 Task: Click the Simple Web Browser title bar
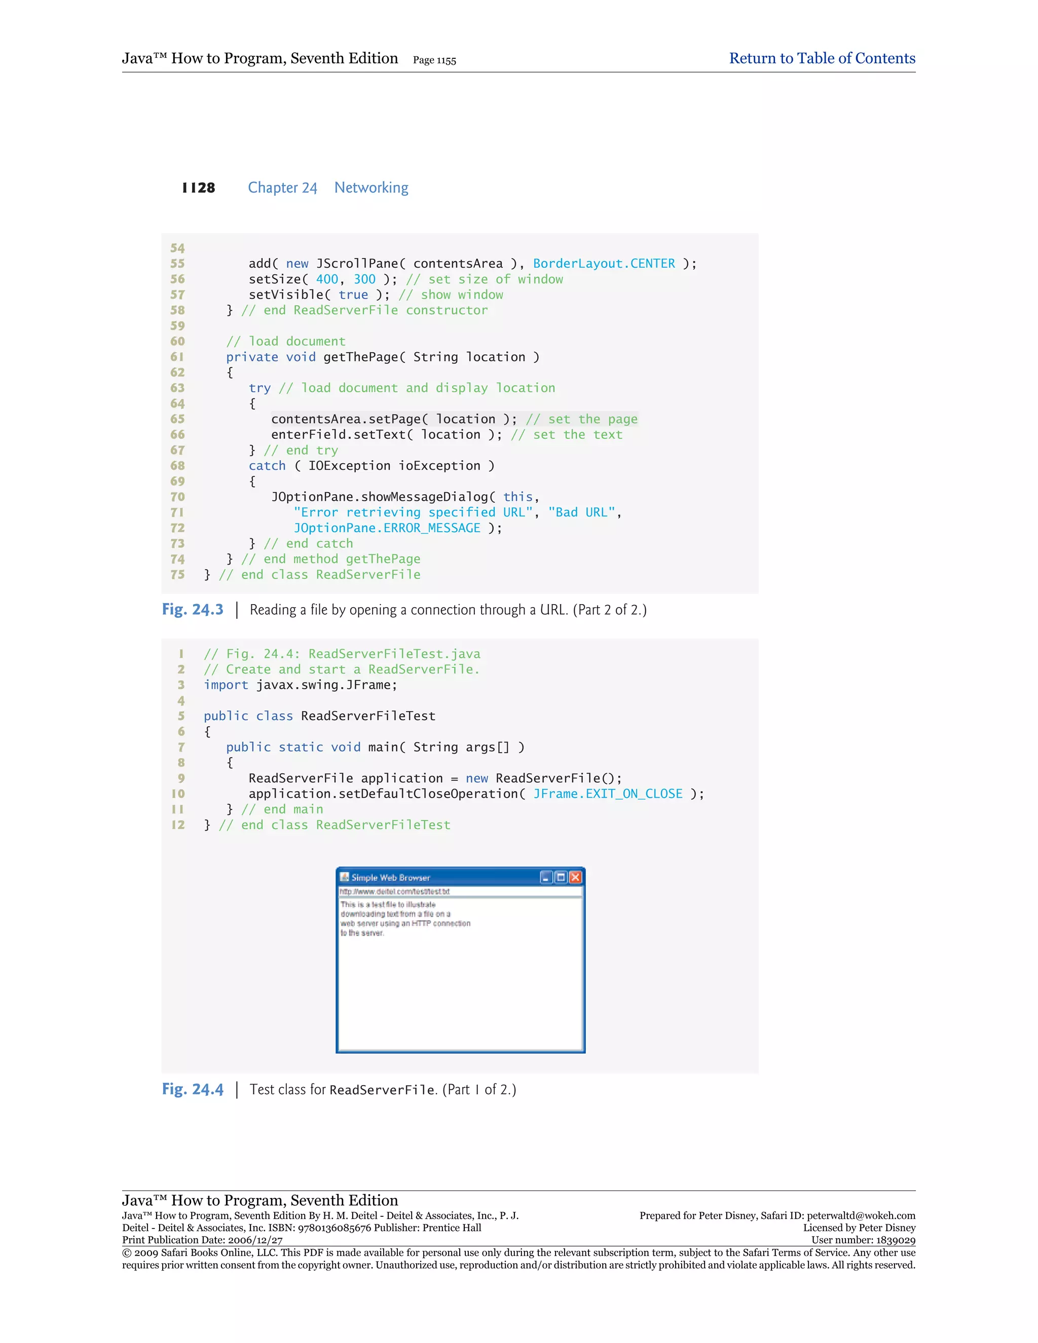[x=443, y=877]
